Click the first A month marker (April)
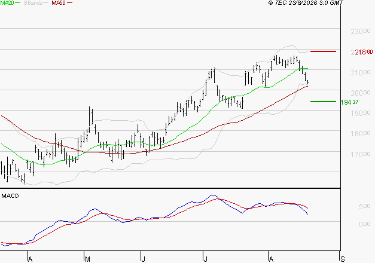Image resolution: width=375 pixels, height=263 pixels. click(30, 259)
